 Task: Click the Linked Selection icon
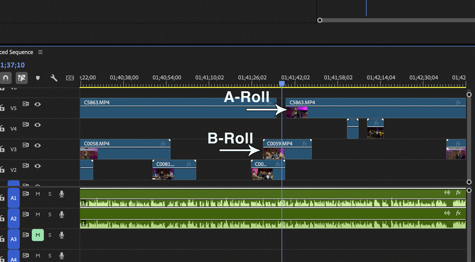(22, 77)
